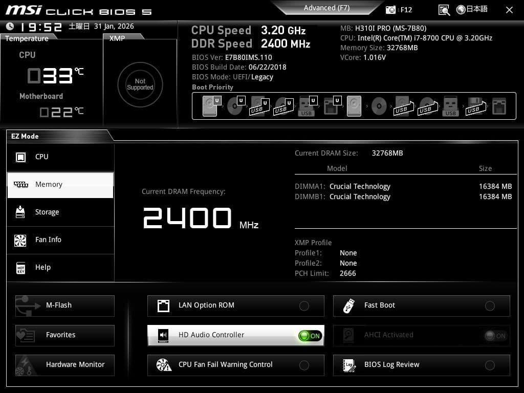Click the globe language icon
524x393 pixels.
(461, 9)
